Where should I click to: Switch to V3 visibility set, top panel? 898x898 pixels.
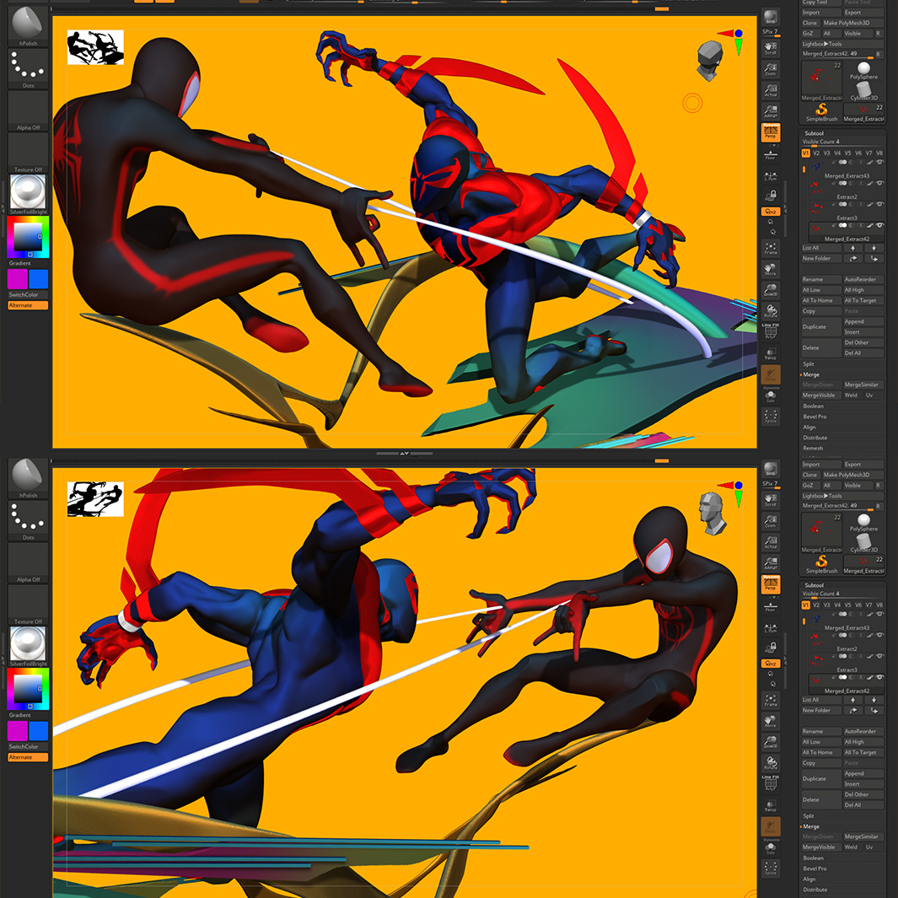pos(826,153)
